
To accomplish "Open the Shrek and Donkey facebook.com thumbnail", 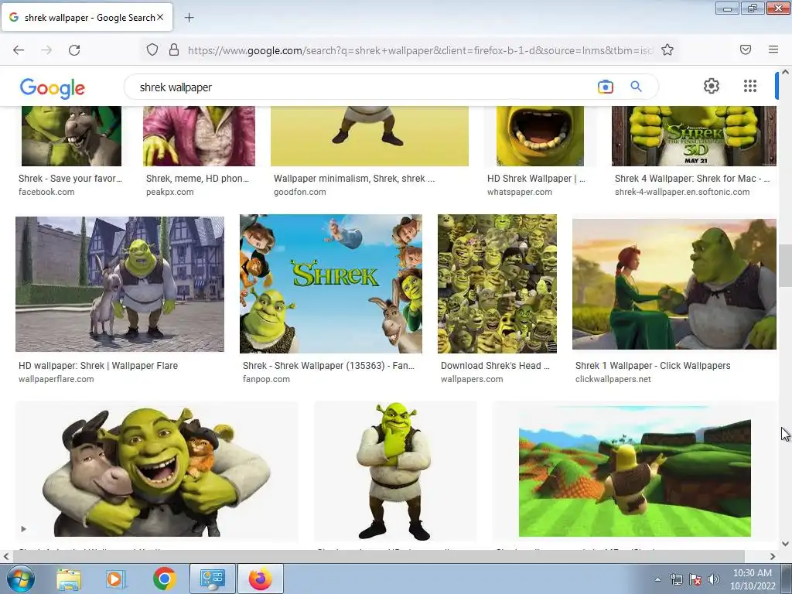I will coord(71,136).
